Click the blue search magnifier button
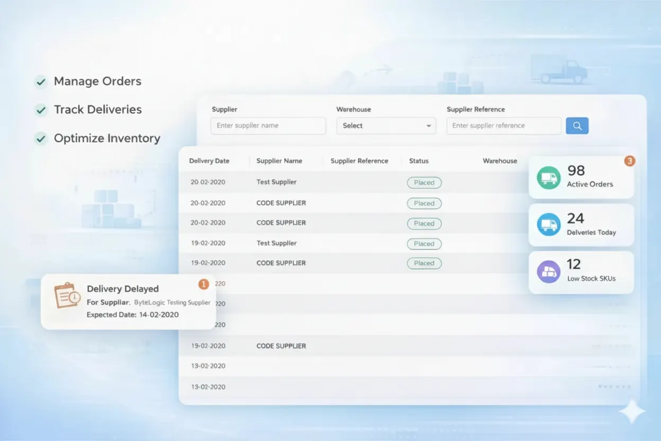This screenshot has width=661, height=441. click(x=577, y=126)
